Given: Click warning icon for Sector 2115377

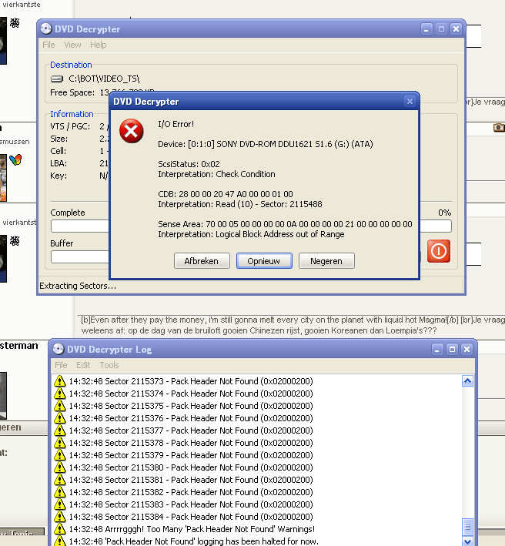Looking at the screenshot, I should click(x=60, y=430).
